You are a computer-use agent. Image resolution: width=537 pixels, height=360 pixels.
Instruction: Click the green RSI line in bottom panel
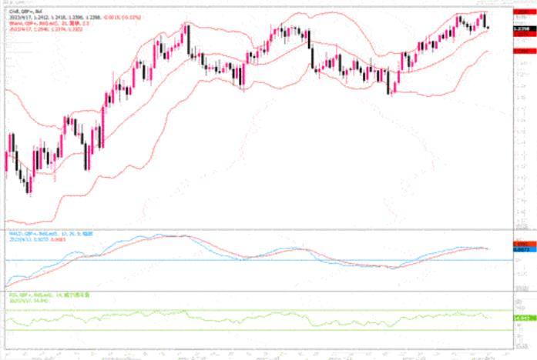[x=231, y=318]
